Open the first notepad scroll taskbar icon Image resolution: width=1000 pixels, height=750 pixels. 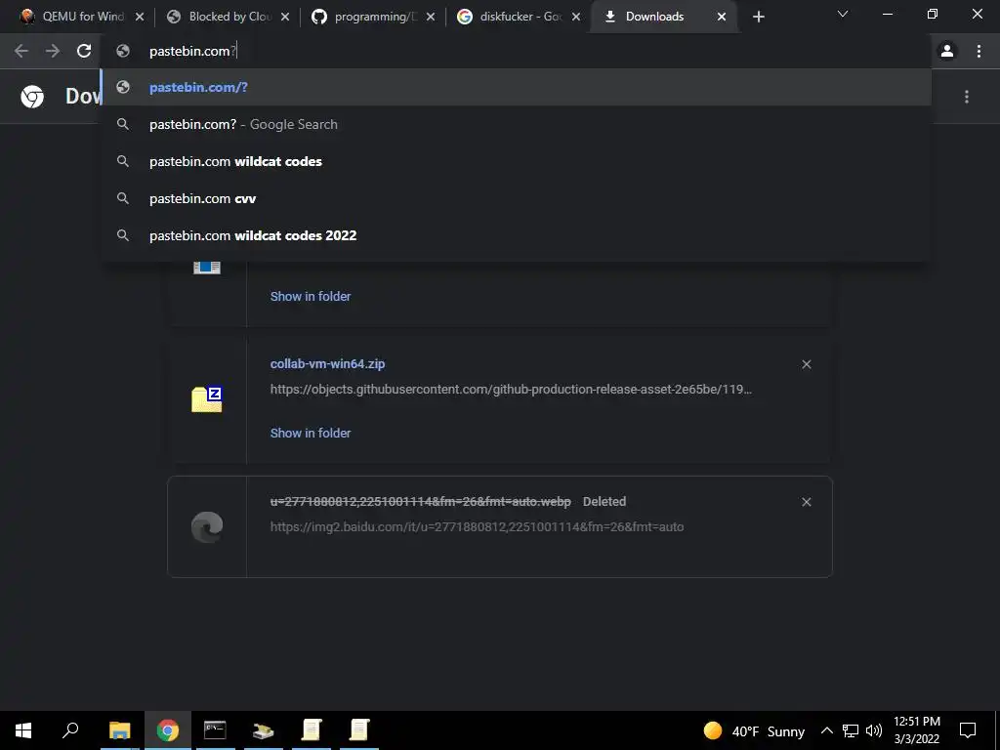tap(312, 730)
